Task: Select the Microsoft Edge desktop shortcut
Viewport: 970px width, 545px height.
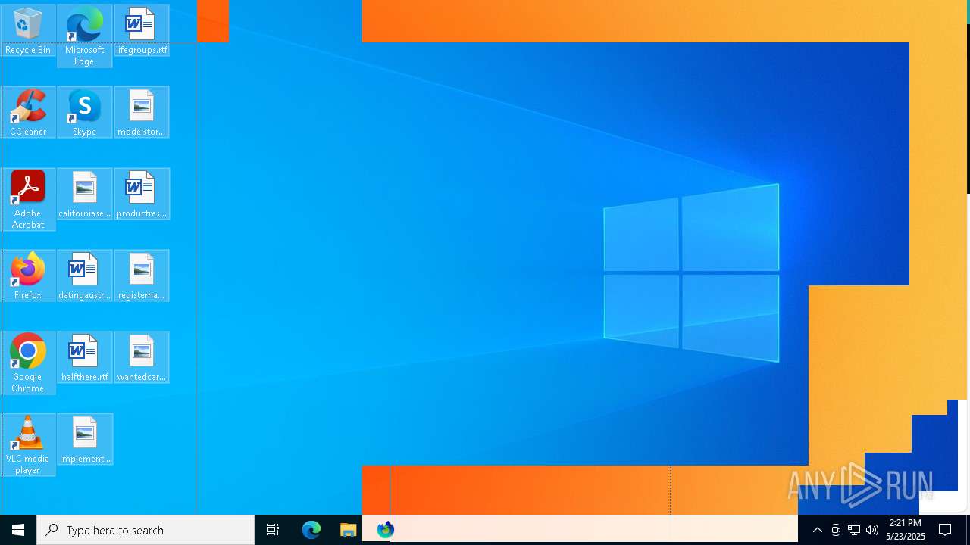Action: point(84,36)
